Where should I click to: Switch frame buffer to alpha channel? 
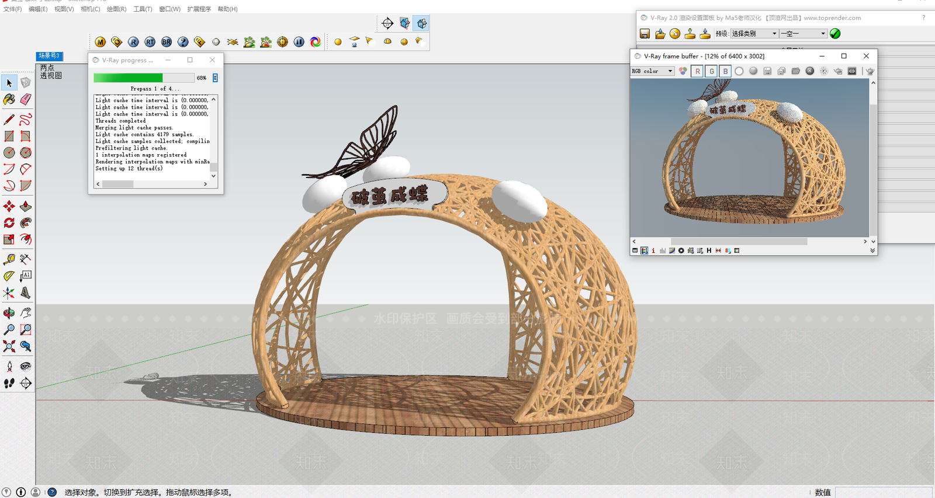[739, 71]
